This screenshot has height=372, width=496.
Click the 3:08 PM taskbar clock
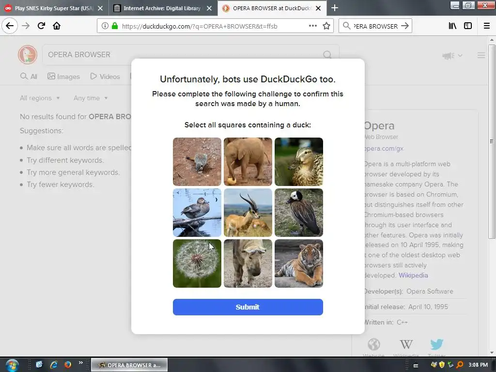tap(478, 365)
